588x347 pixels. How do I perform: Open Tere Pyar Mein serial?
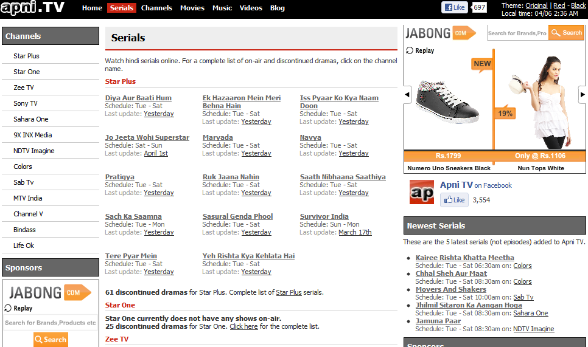tap(131, 256)
